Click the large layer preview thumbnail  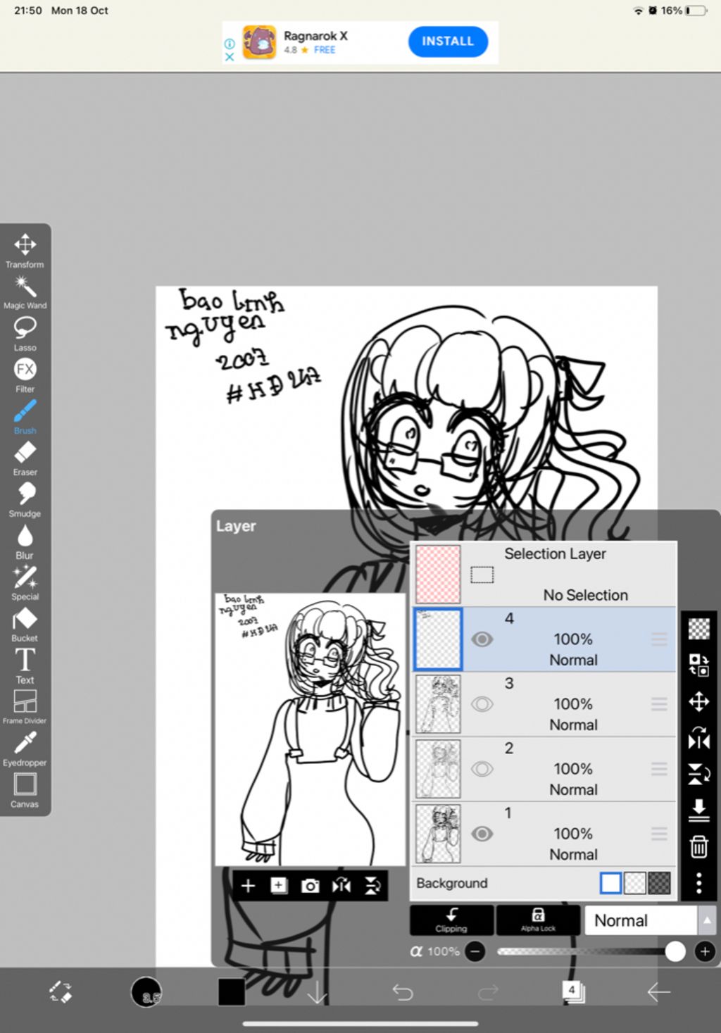(310, 729)
